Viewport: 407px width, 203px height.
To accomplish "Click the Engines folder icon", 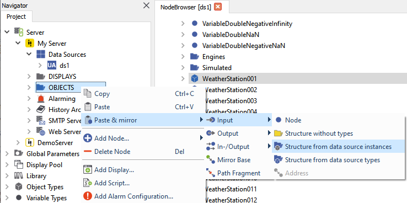I will click(195, 56).
